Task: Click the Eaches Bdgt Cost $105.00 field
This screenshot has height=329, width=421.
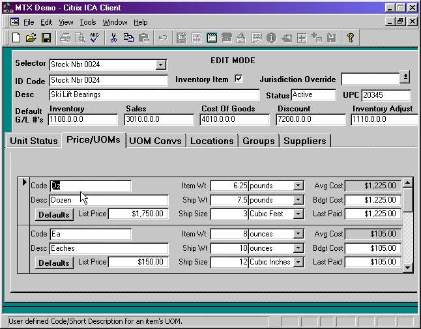Action: [x=373, y=248]
